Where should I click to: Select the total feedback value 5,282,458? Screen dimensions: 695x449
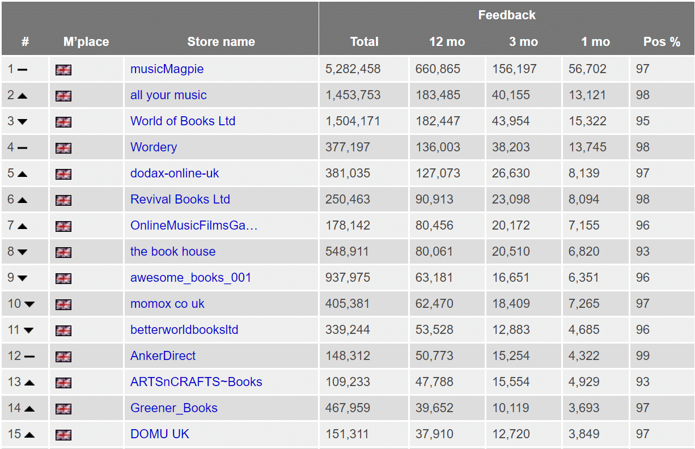click(x=353, y=69)
